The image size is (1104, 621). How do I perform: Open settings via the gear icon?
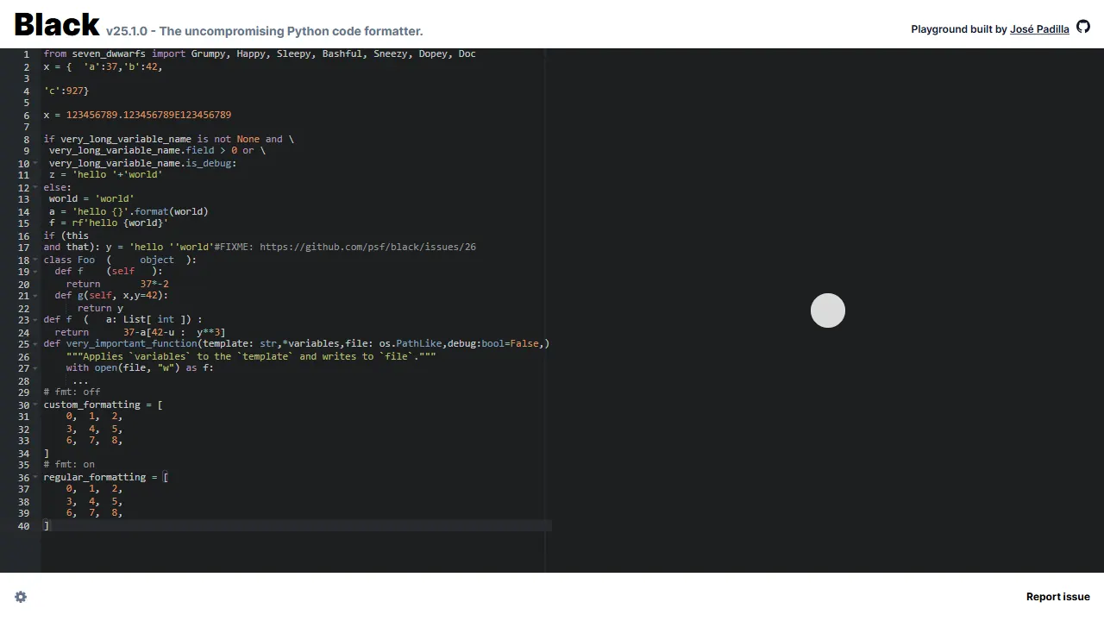(21, 597)
